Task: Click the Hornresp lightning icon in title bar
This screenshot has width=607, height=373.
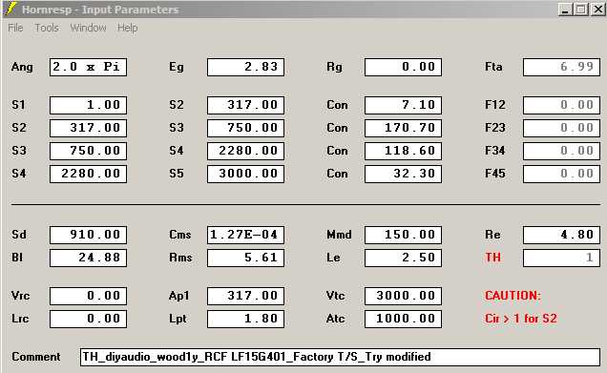Action: coord(11,9)
